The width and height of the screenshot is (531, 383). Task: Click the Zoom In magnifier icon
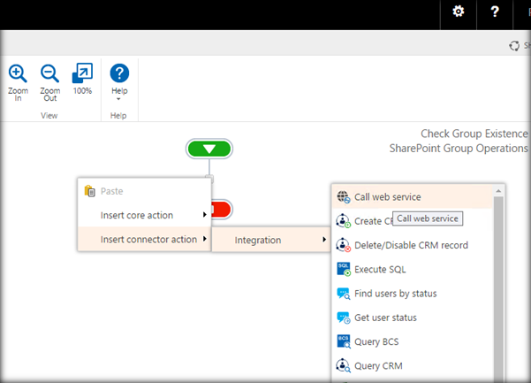18,73
